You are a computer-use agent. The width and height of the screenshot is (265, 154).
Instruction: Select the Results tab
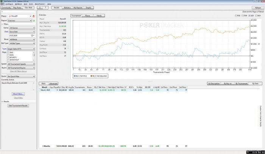57,8
